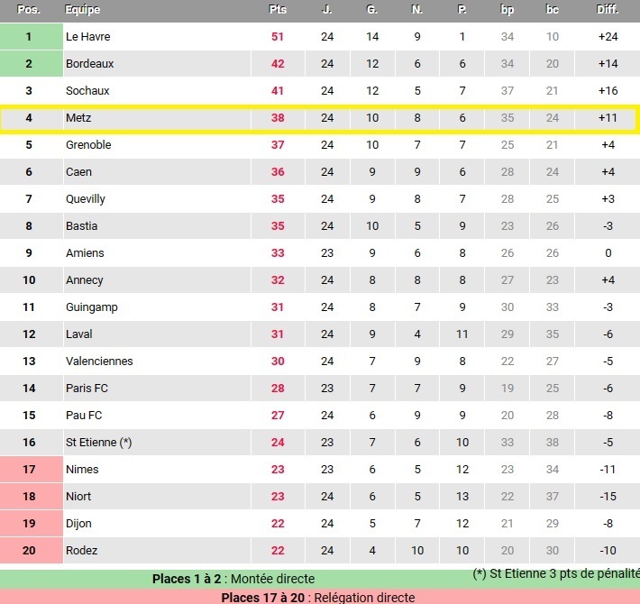Click the Relégation directe legend bar
The height and width of the screenshot is (604, 640).
click(x=318, y=597)
